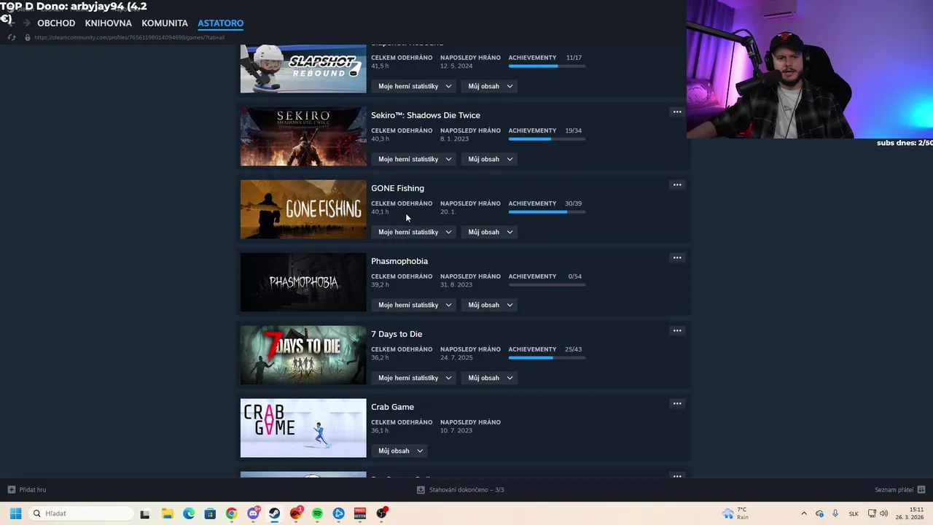Open the GONE Fishing title link
The width and height of the screenshot is (933, 525).
[x=397, y=188]
